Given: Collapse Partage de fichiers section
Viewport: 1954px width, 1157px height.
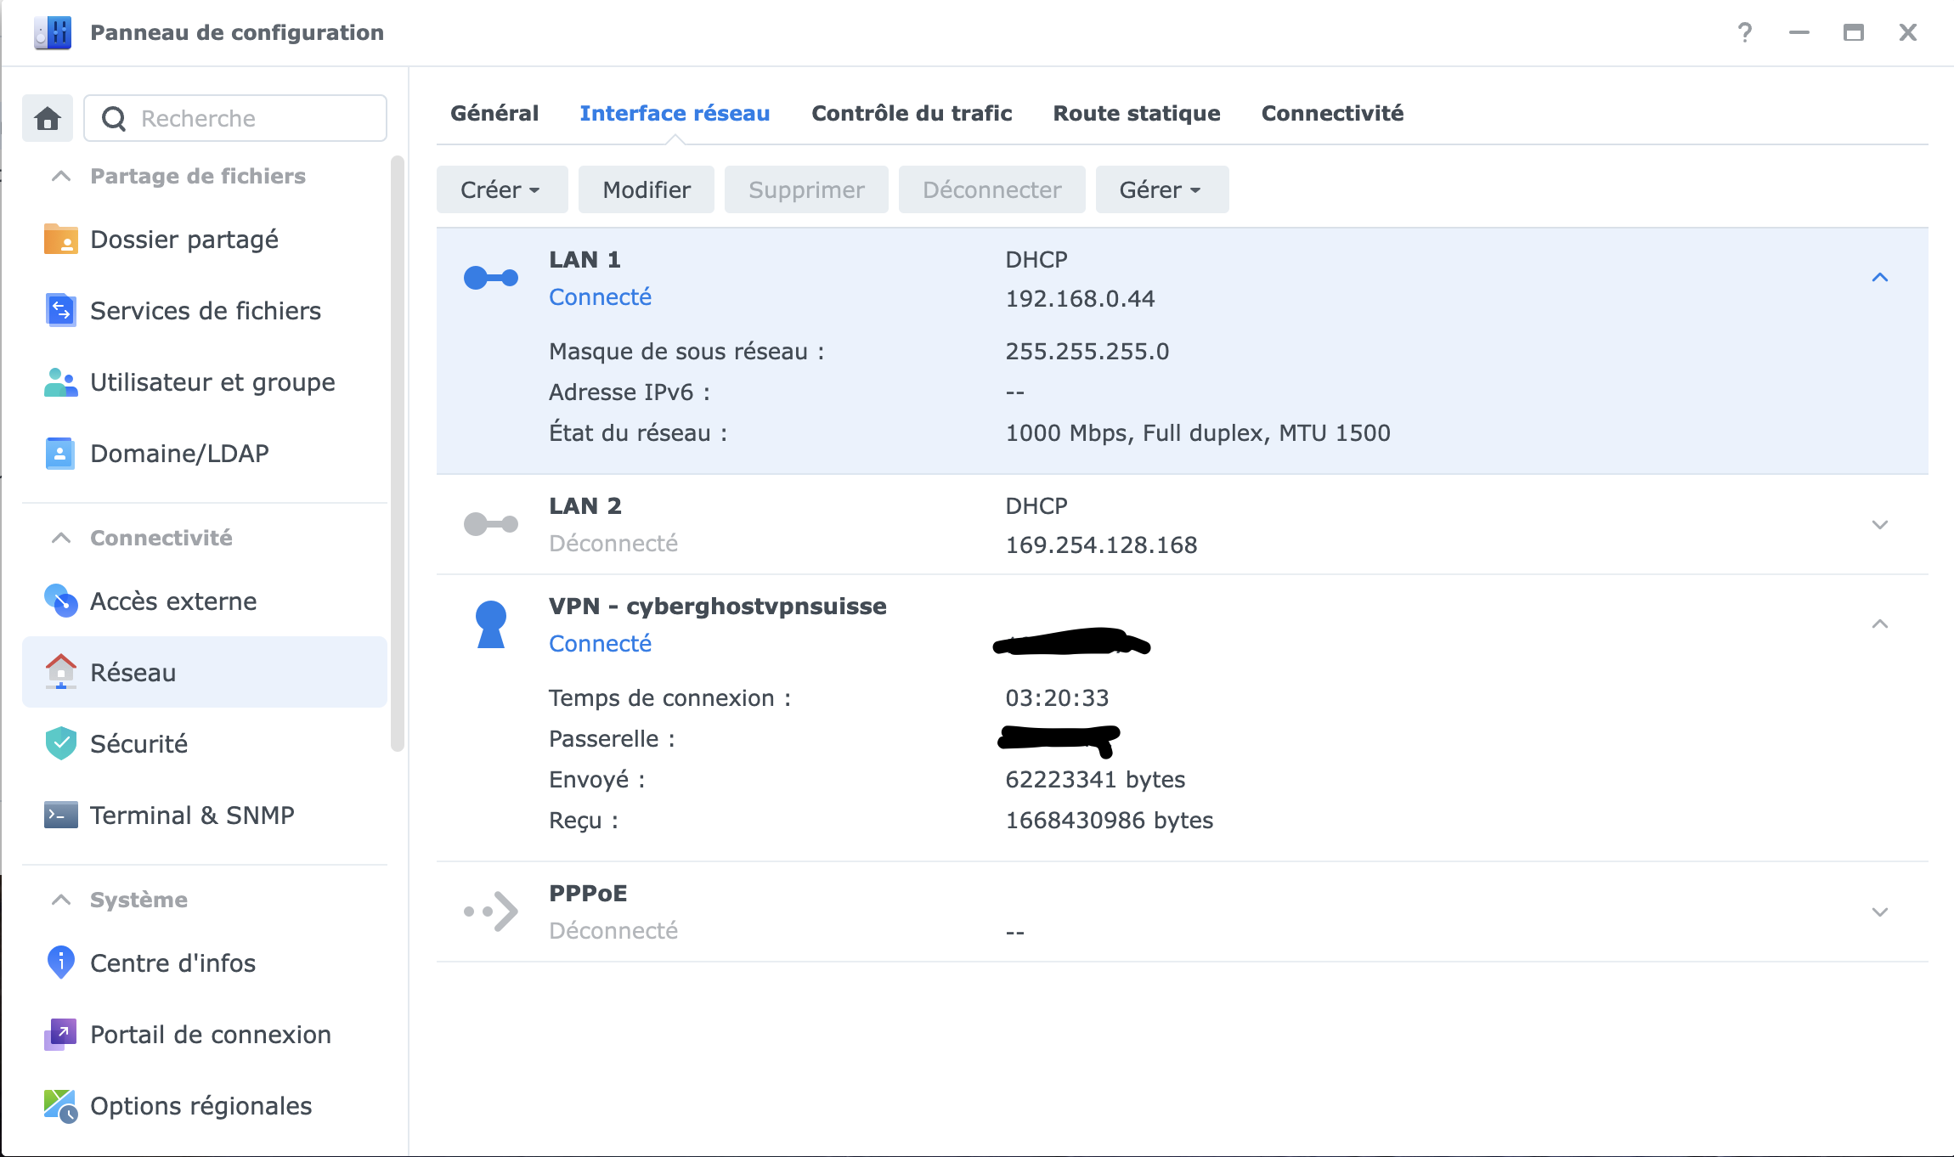Looking at the screenshot, I should click(61, 176).
